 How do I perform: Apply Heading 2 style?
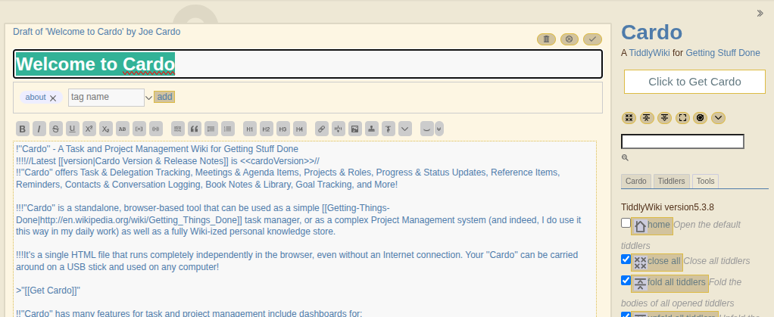(x=267, y=129)
